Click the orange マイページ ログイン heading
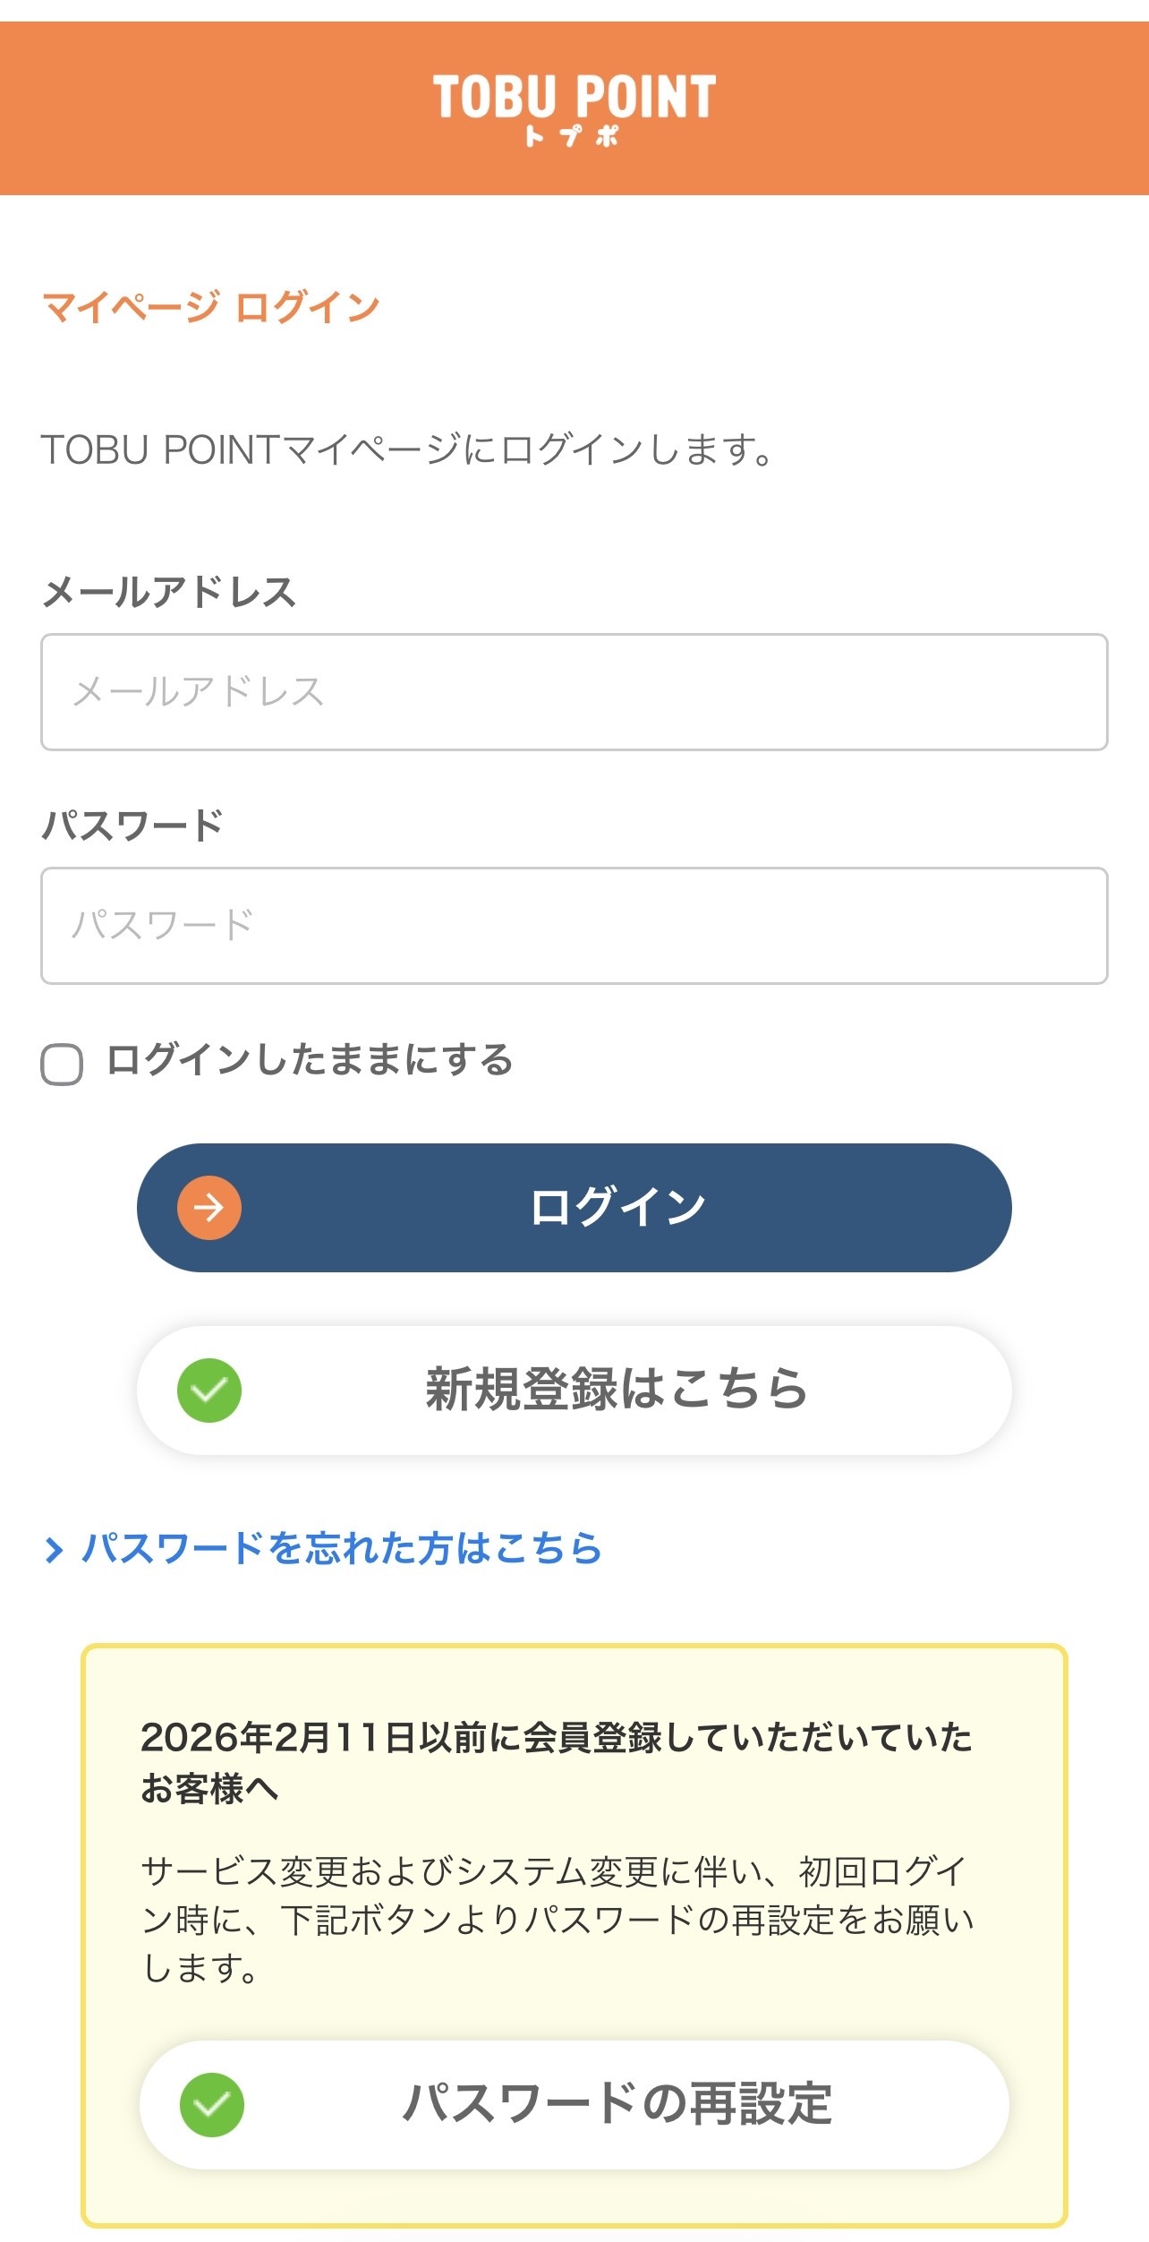 point(211,308)
